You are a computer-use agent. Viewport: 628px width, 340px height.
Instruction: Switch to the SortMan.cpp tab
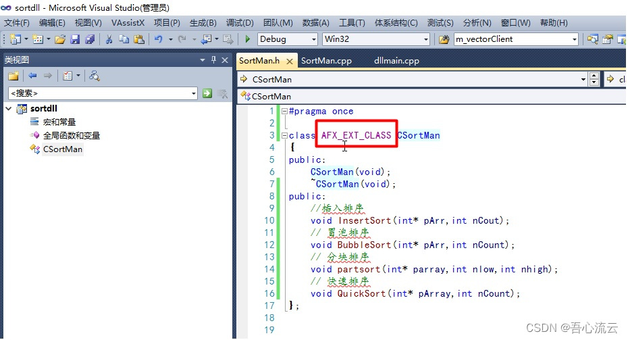(x=326, y=61)
